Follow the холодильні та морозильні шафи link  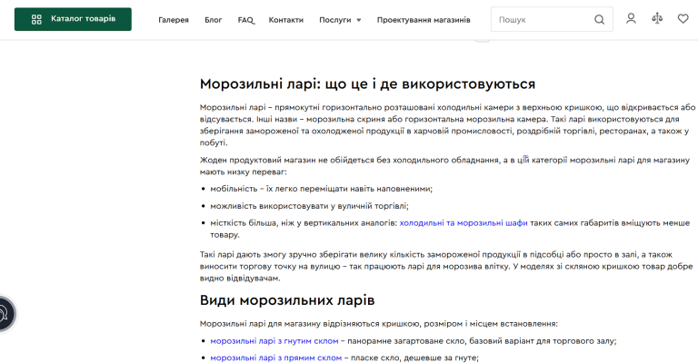click(x=464, y=223)
